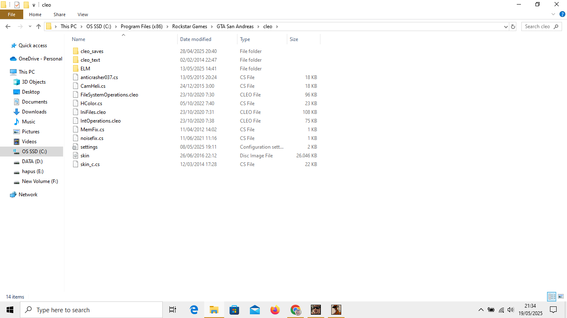
Task: Select the MemFix.cs file
Action: coord(92,130)
